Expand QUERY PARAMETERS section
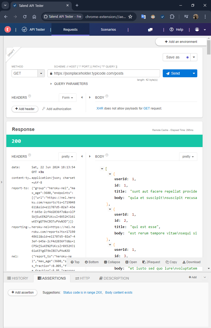The width and height of the screenshot is (211, 328). (69, 84)
